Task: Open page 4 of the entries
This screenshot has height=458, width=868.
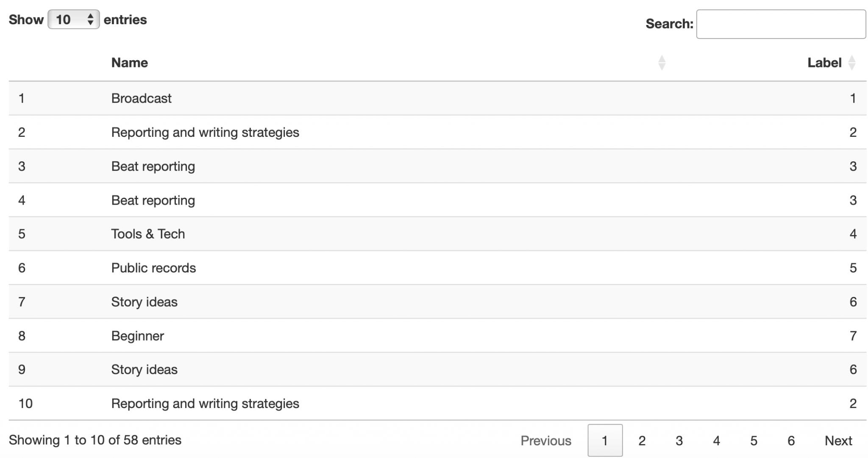Action: click(716, 441)
